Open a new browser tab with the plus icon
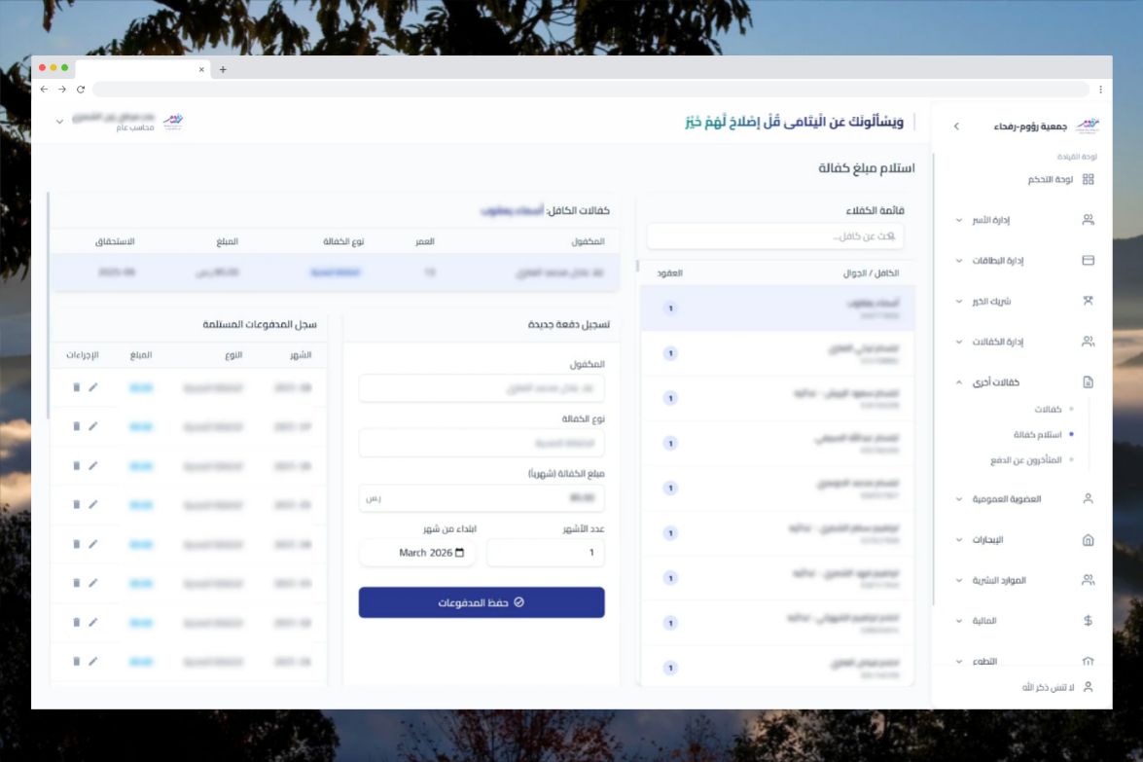Viewport: 1143px width, 762px height. 223,69
